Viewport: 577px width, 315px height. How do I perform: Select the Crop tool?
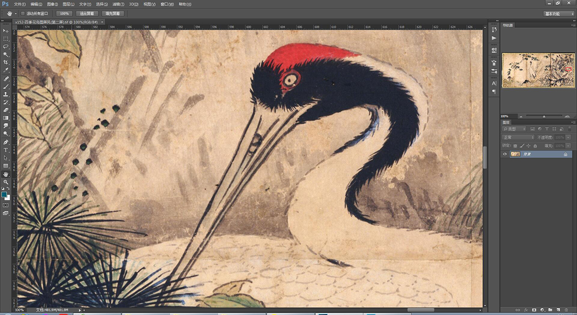click(x=6, y=62)
